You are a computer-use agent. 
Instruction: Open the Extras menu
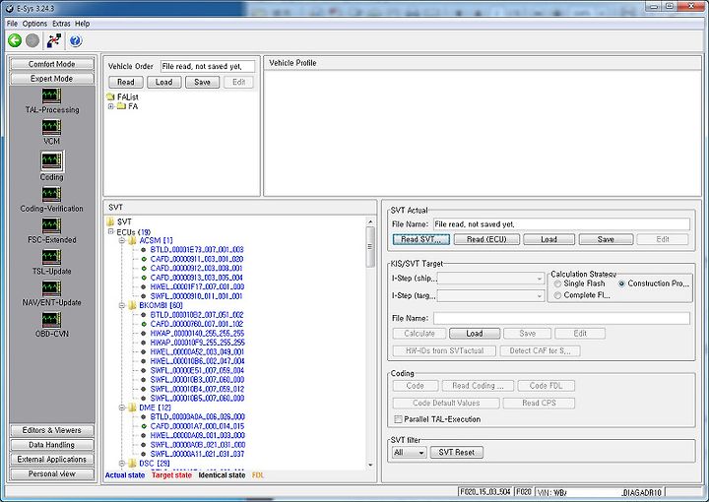pyautogui.click(x=61, y=24)
